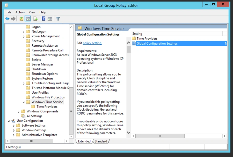Select System Restore folder

(42, 78)
